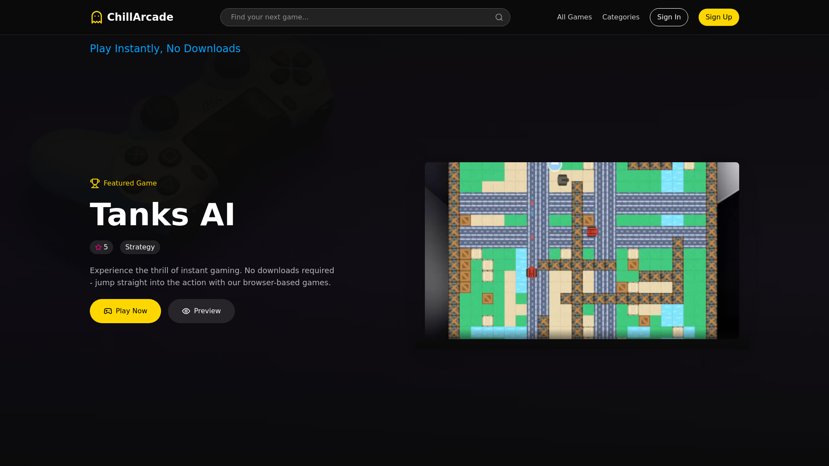Click the ChillArcade ghost logo icon
Viewport: 829px width, 466px height.
(x=97, y=17)
